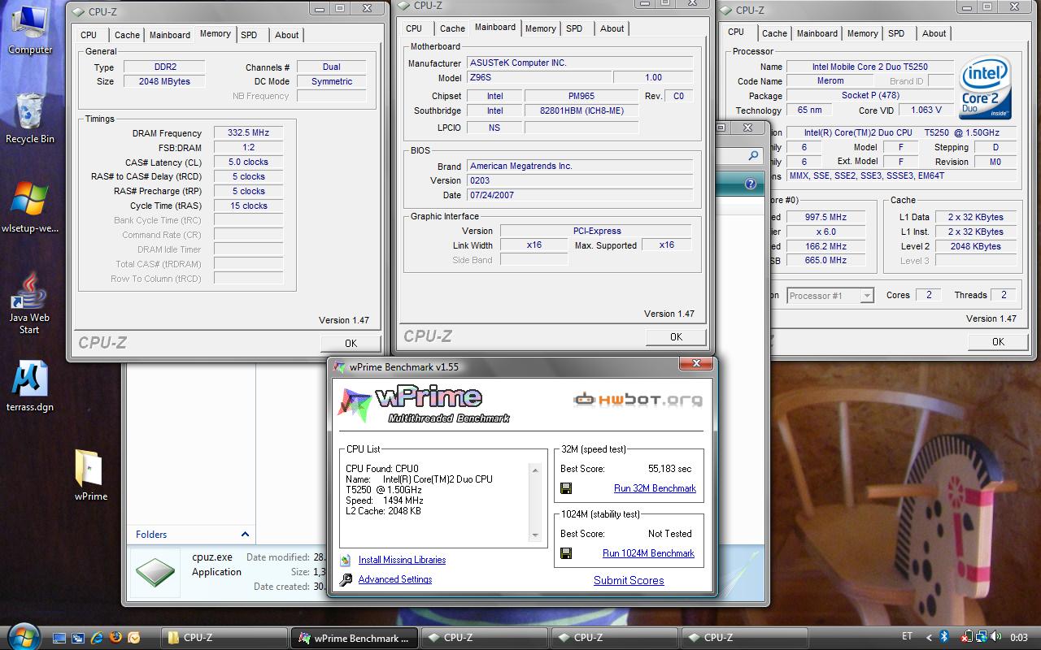
Task: Click the Z96S model field
Action: [538, 77]
